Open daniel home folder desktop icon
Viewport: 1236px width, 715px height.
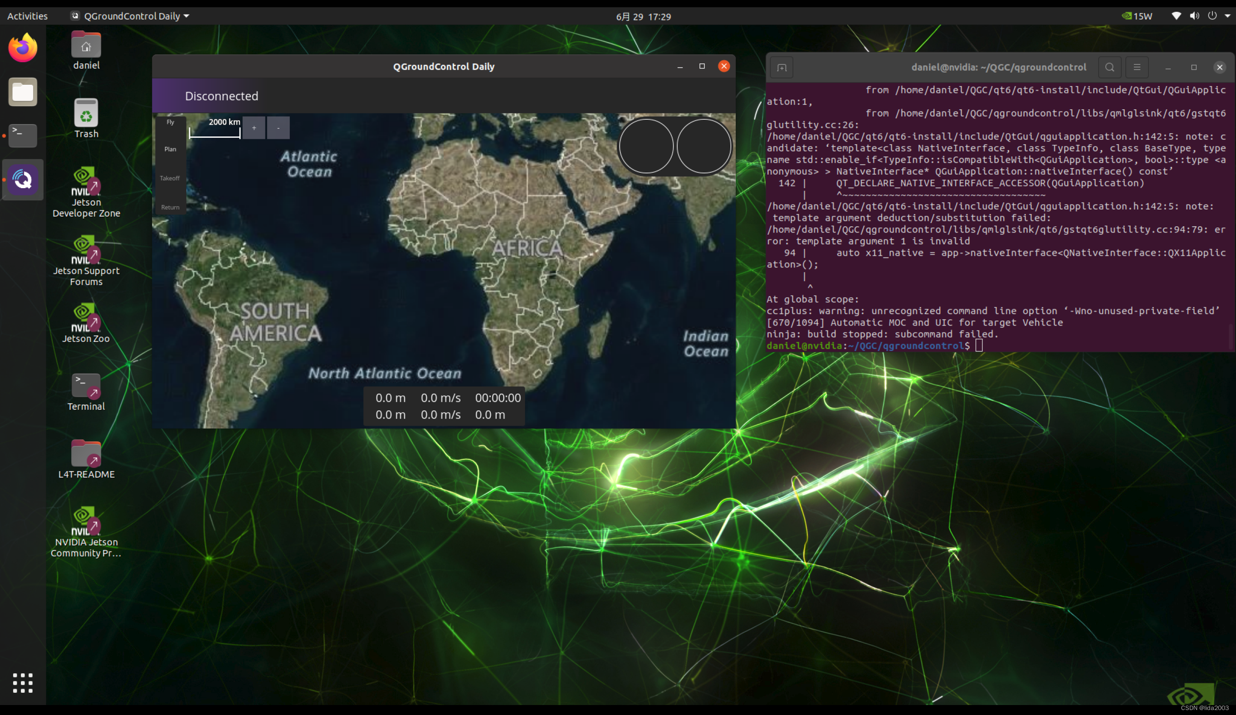tap(86, 51)
